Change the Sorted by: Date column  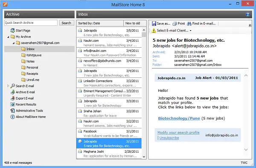click(100, 23)
